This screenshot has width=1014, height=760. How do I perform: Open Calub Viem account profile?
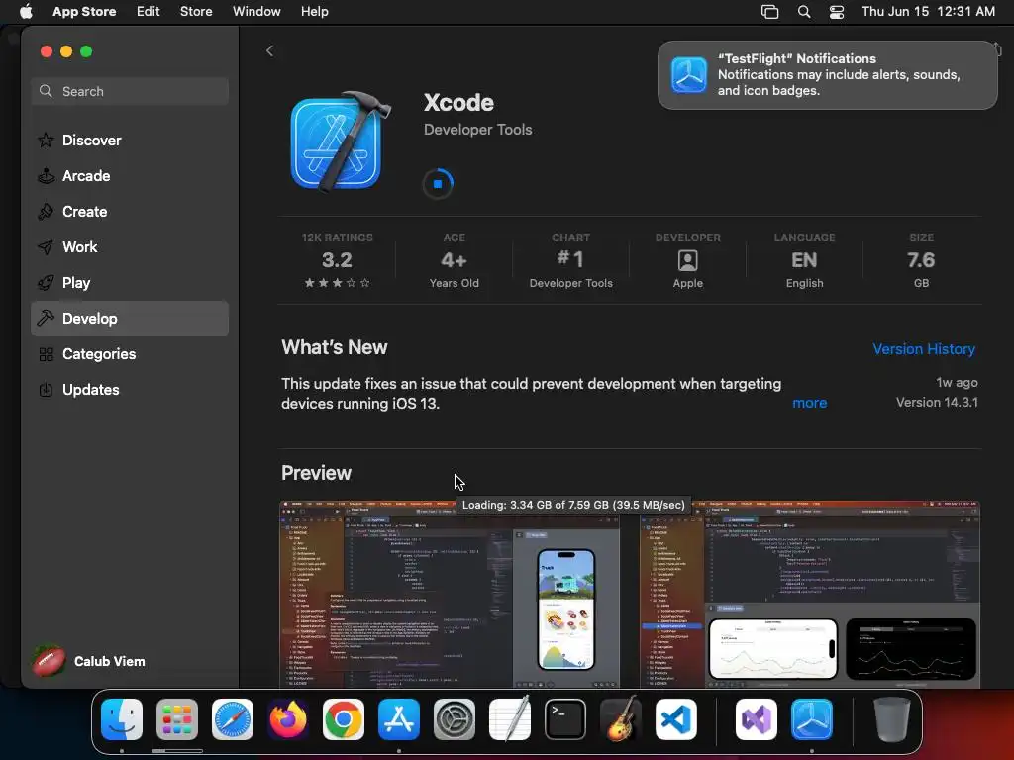(x=89, y=661)
